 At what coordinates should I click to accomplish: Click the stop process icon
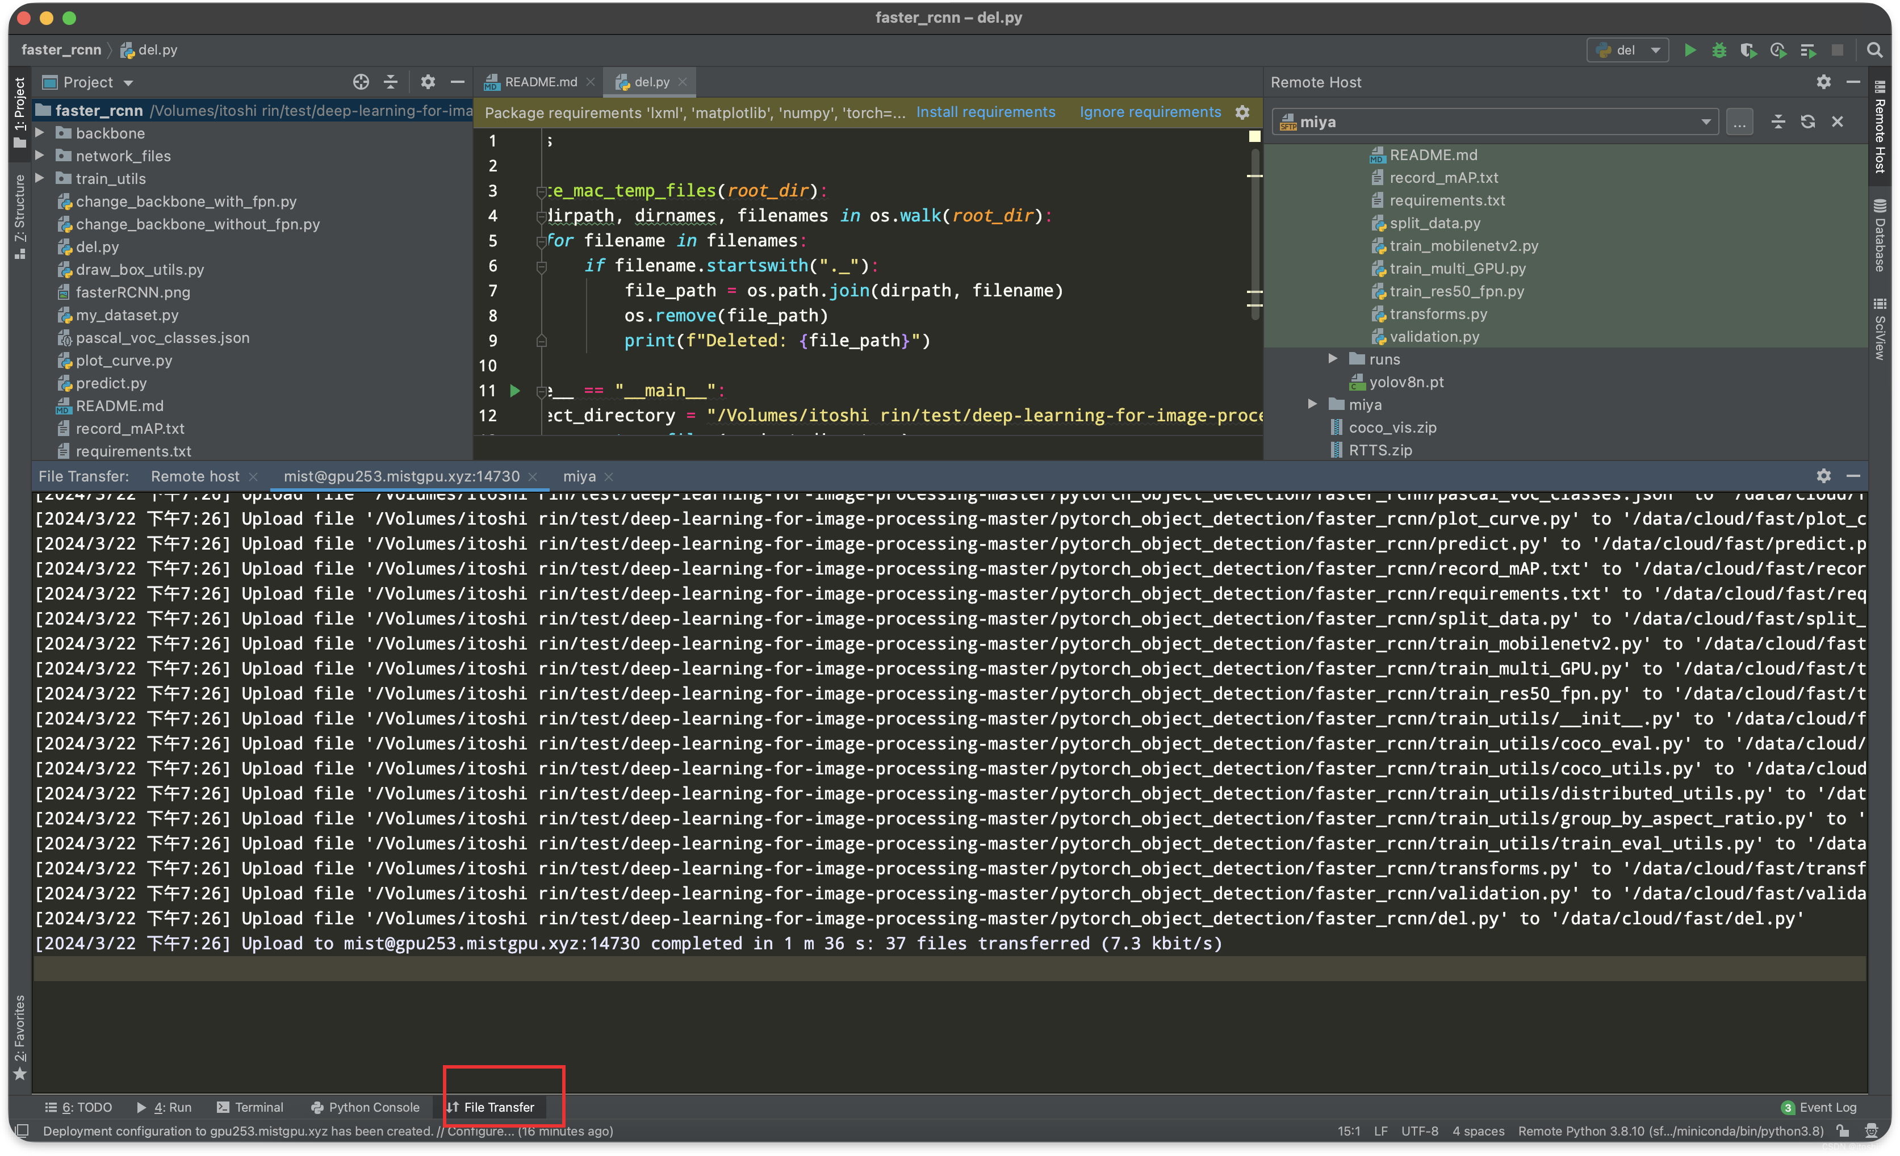[1838, 50]
